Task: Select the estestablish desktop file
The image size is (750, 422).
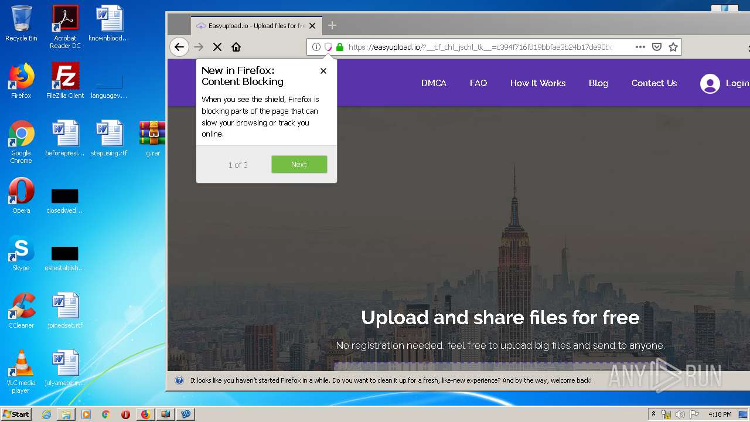Action: tap(65, 258)
